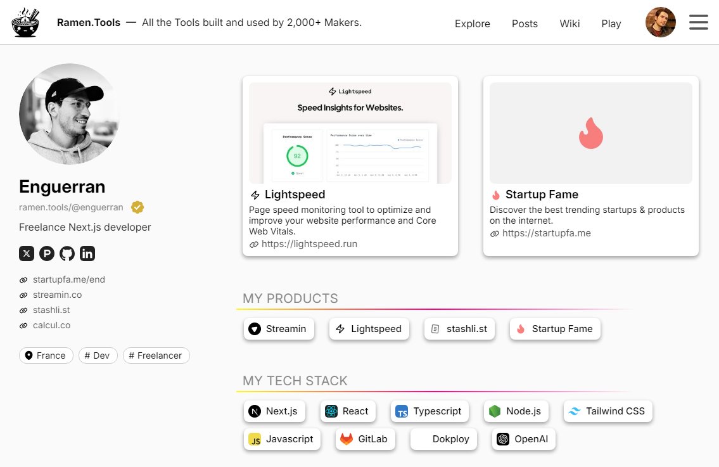Open the Lightspeed card preview image
719x467 pixels.
[350, 133]
